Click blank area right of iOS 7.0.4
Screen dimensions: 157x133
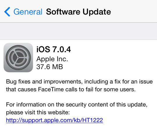(114, 49)
